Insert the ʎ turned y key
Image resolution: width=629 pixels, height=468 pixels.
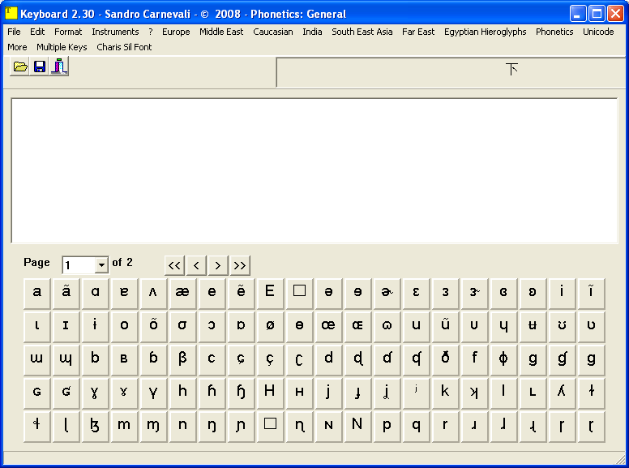click(562, 393)
